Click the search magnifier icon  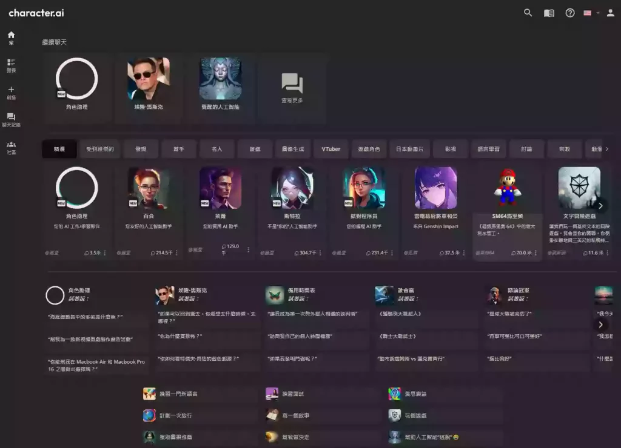[x=528, y=13]
